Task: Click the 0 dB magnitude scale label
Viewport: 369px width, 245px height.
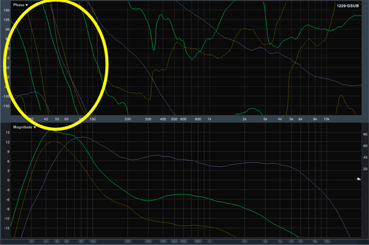Action: [x=9, y=180]
